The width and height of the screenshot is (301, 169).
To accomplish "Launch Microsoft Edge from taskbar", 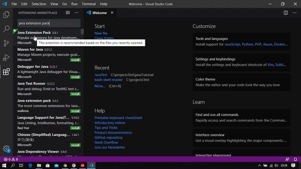I will (x=30, y=165).
